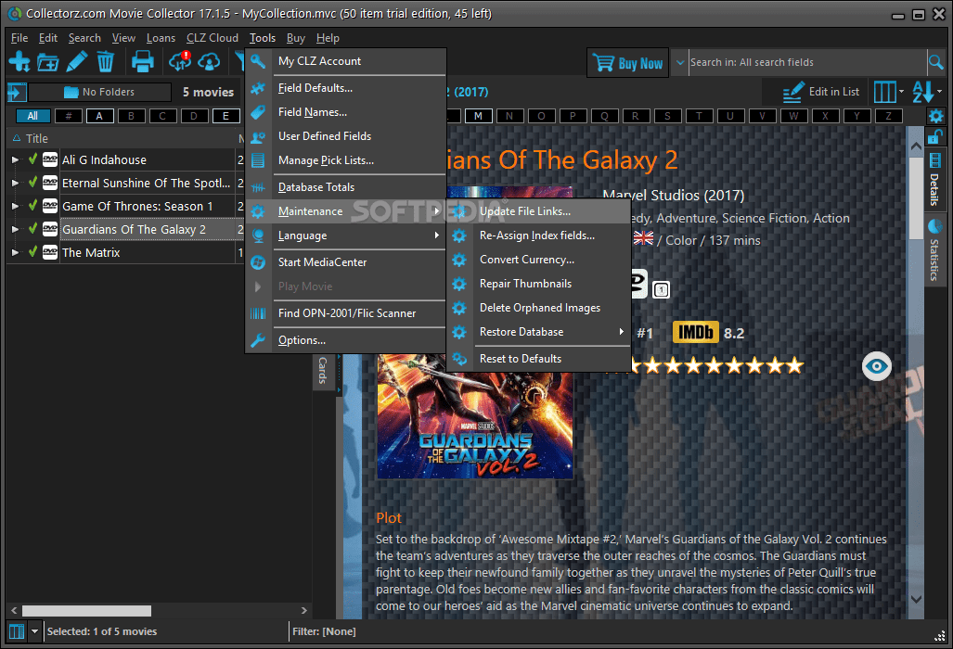
Task: Toggle the green check for Ali G Indahouse
Action: [32, 159]
